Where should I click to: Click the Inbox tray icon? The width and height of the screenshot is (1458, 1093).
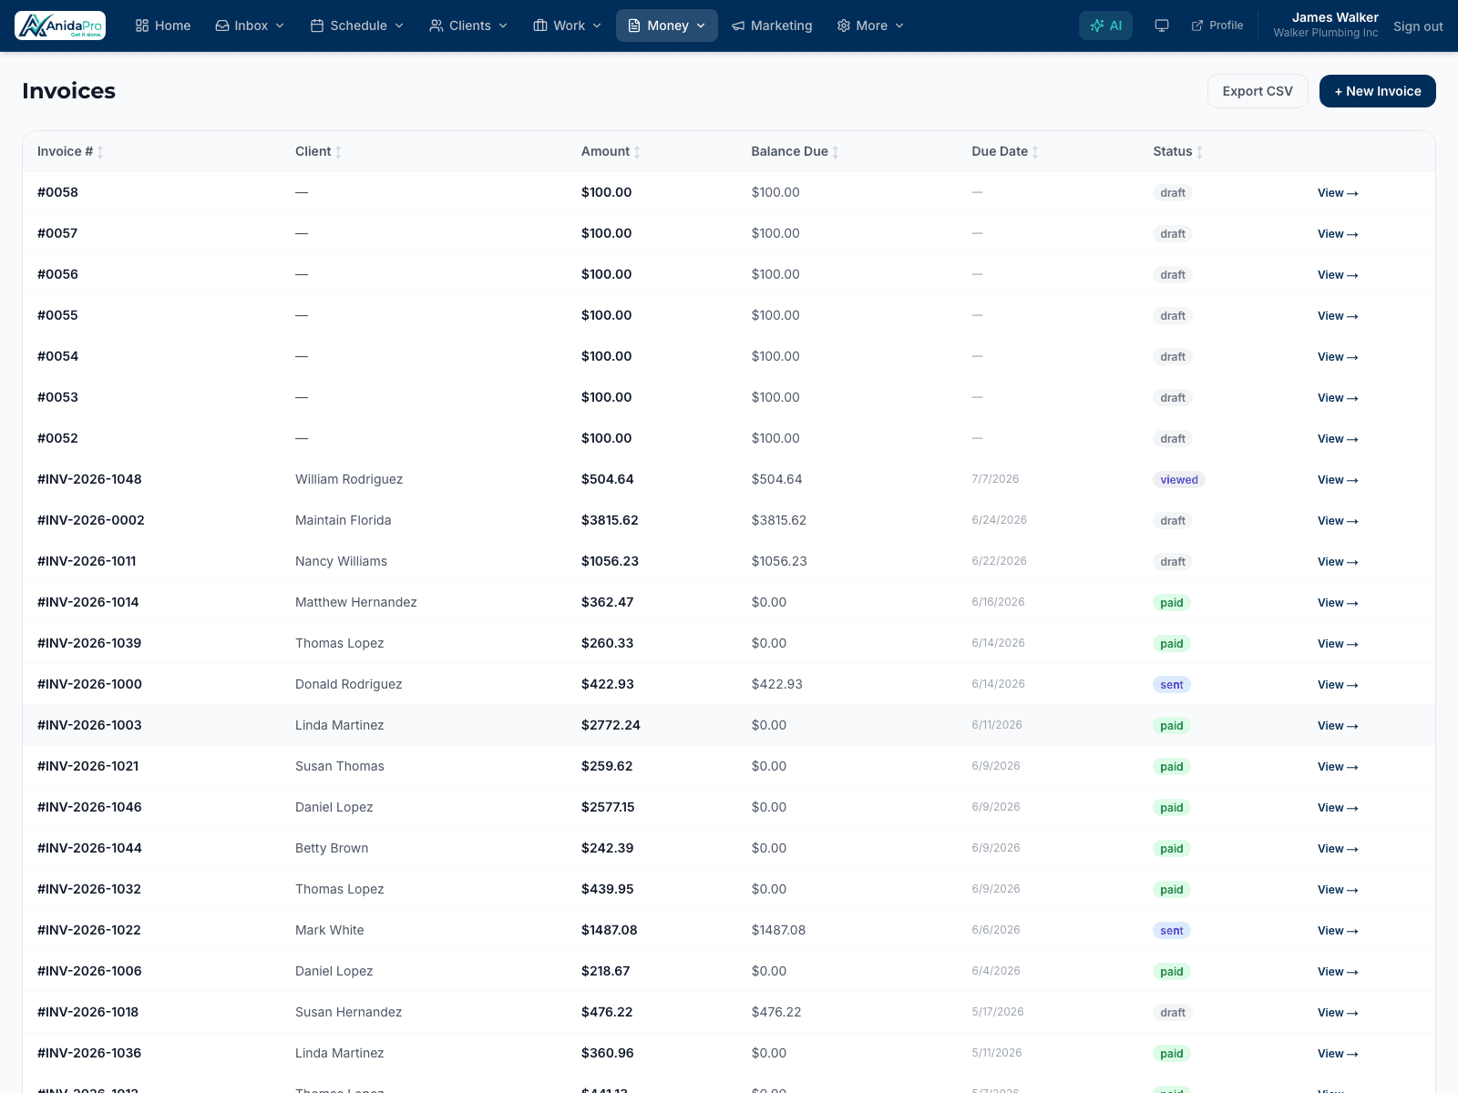[221, 26]
